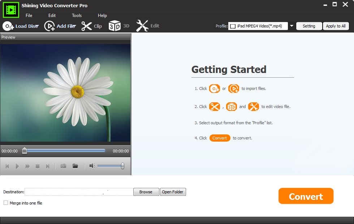Screen dimensions: 354x224
Task: Click small orange Convert badge in step 4
Action: pyautogui.click(x=220, y=138)
